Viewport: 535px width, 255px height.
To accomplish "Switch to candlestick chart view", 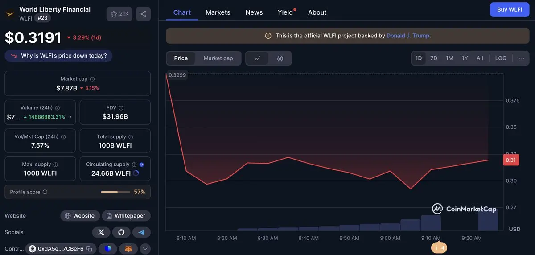I will click(280, 58).
